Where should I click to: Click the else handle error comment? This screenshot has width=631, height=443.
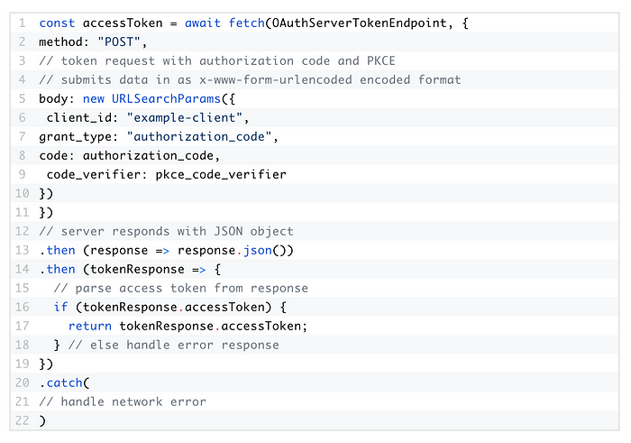pyautogui.click(x=173, y=345)
